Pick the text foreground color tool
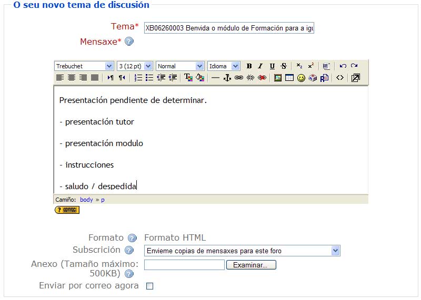This screenshot has height=300, width=421. click(188, 78)
